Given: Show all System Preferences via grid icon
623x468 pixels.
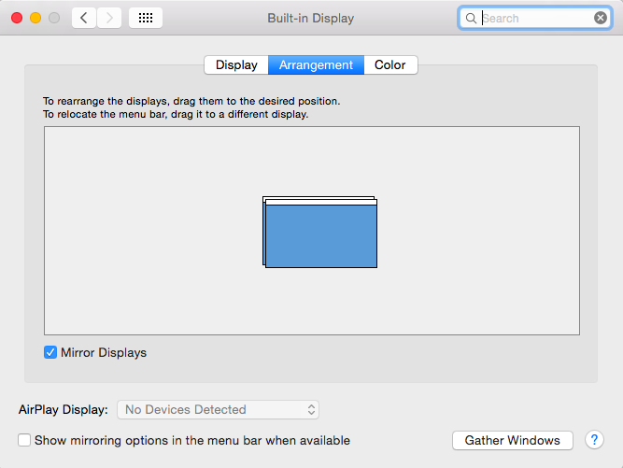Looking at the screenshot, I should coord(145,18).
